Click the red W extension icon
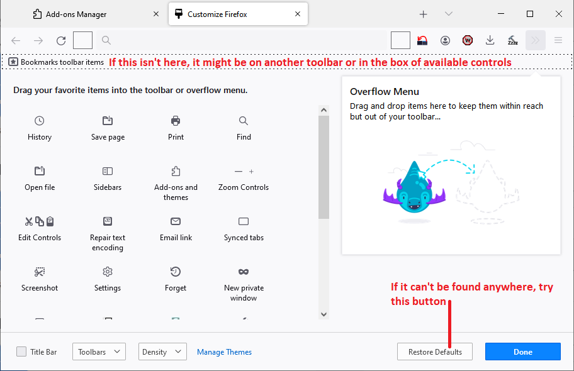 [x=468, y=40]
